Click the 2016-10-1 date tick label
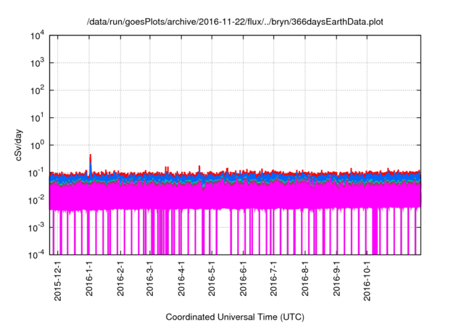 [367, 281]
